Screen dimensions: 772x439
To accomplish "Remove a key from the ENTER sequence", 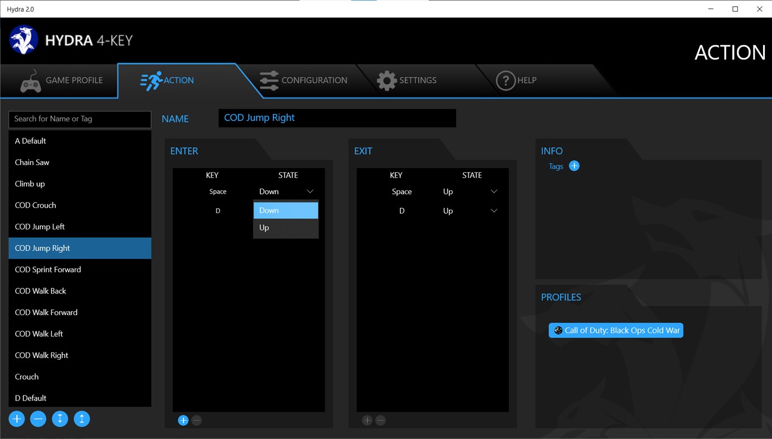I will click(196, 420).
